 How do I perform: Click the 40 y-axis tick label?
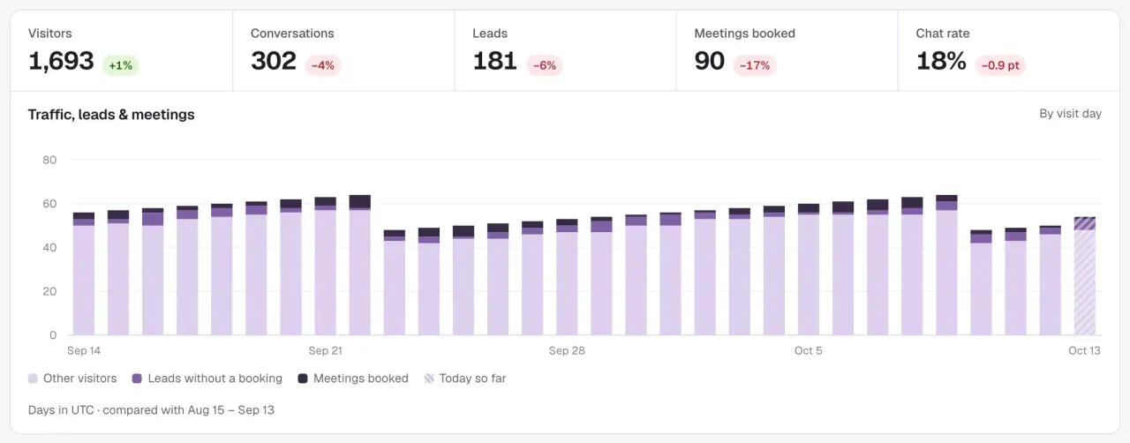point(49,248)
